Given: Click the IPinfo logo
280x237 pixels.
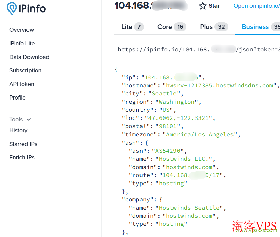Looking at the screenshot, I should [x=26, y=8].
